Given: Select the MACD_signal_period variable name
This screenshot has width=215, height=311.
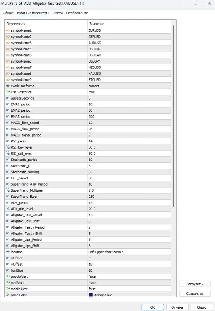Looking at the screenshot, I should coord(26,135).
